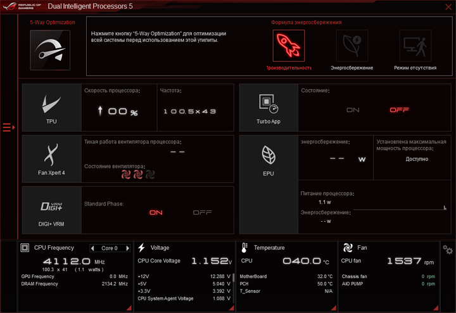Click the Питание процессора 1.1 w value

[324, 202]
